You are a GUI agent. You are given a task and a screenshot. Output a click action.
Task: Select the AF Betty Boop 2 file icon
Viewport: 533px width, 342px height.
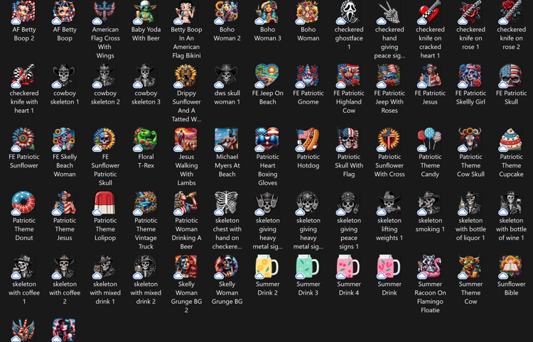[x=23, y=12]
